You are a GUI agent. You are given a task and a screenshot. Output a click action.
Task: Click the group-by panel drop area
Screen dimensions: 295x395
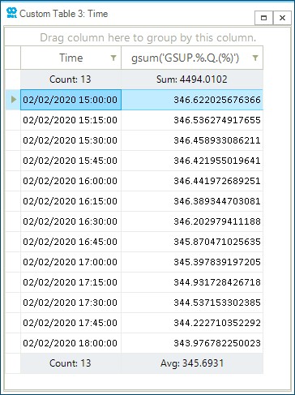[147, 37]
